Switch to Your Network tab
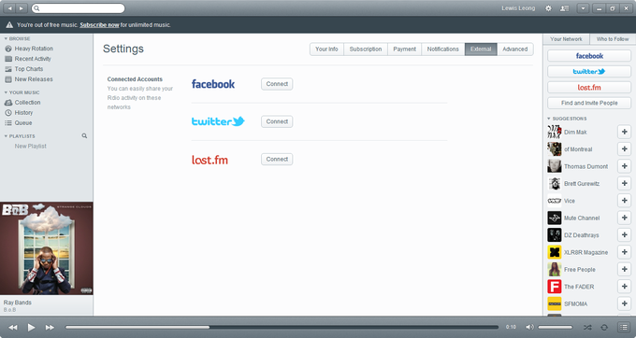This screenshot has width=636, height=338. (566, 39)
